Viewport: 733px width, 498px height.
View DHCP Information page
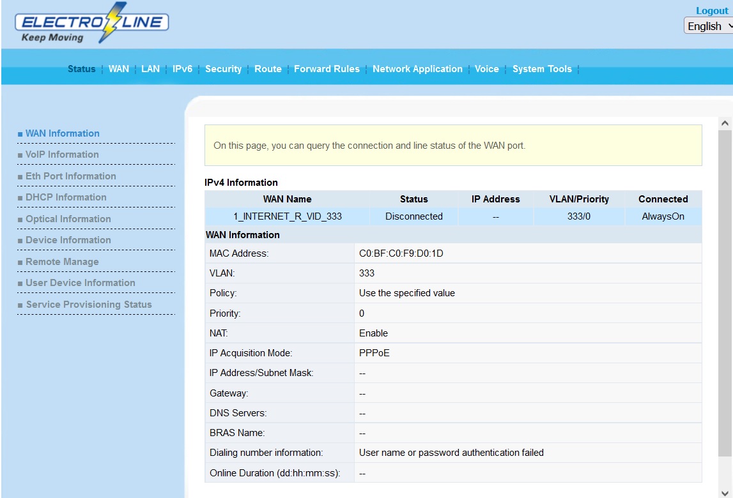66,197
